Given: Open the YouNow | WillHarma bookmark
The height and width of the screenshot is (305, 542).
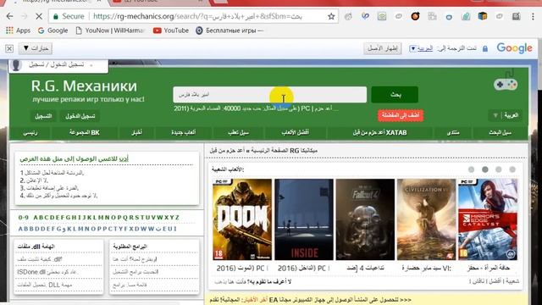Looking at the screenshot, I should point(110,30).
